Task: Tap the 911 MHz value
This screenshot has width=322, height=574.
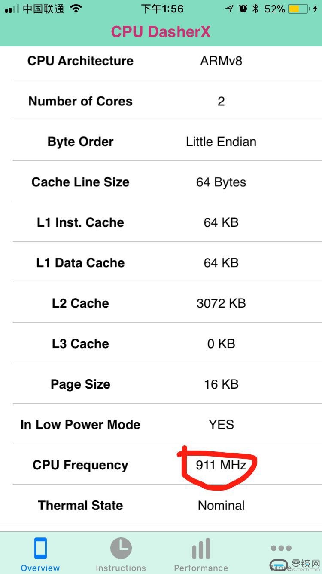Action: 221,465
